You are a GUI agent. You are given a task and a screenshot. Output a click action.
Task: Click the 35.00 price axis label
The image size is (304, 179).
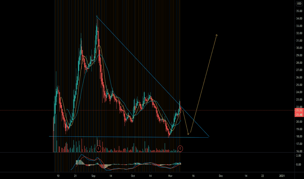pyautogui.click(x=299, y=11)
